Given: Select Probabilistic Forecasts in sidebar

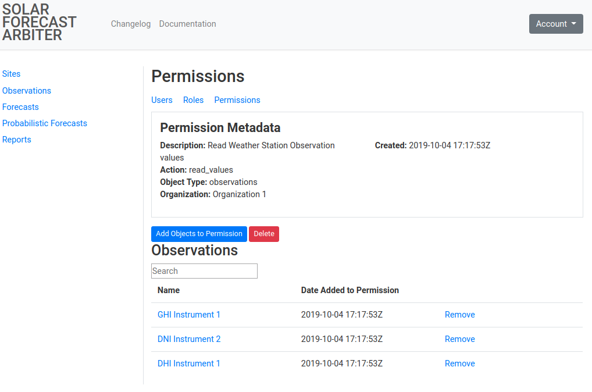Looking at the screenshot, I should 45,123.
